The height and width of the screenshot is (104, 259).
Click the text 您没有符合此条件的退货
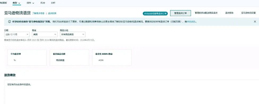19,85
